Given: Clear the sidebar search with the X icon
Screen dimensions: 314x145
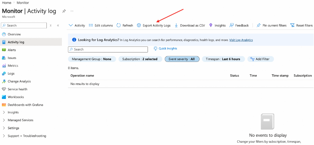Looking at the screenshot, I should (51, 25).
